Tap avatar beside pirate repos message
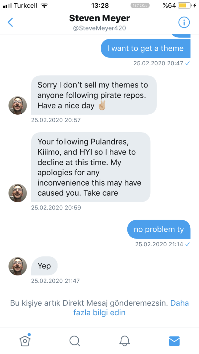The image size is (199, 354). pos(18,105)
